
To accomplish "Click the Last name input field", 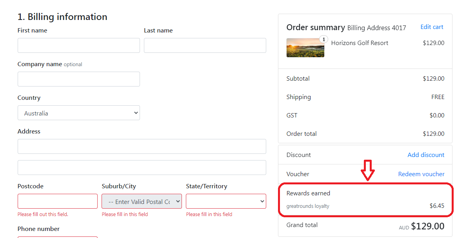I will pyautogui.click(x=205, y=45).
